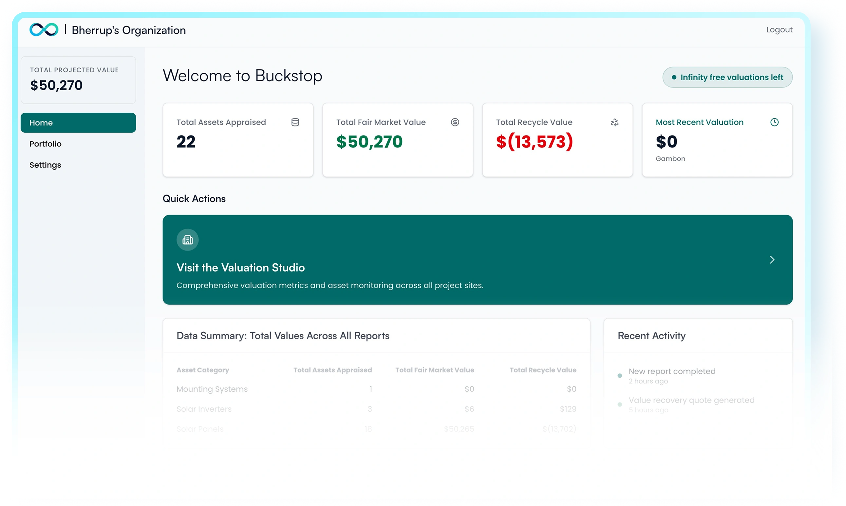Click the Welcome to Buckstop heading
Screen dimensions: 846x506
point(242,75)
